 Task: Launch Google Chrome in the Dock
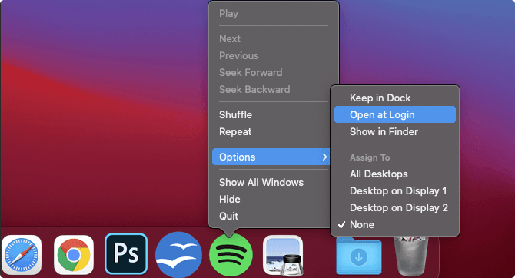pos(74,255)
